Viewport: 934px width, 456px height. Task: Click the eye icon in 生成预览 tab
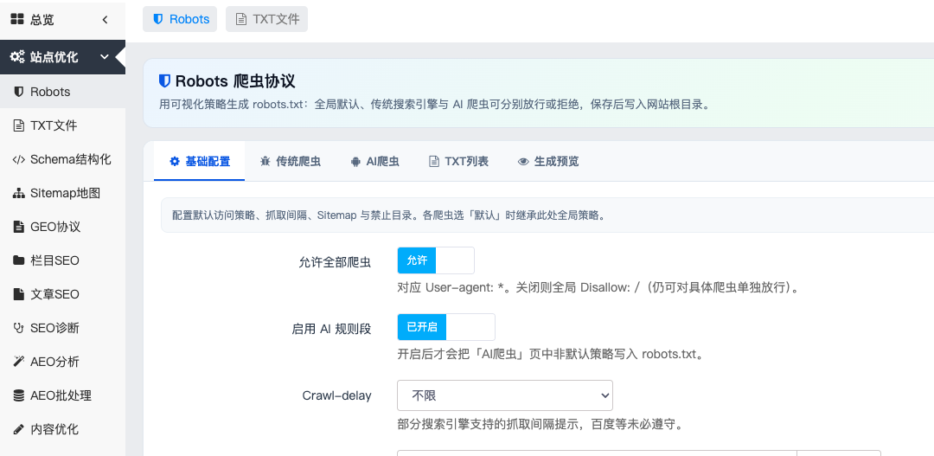(x=523, y=161)
